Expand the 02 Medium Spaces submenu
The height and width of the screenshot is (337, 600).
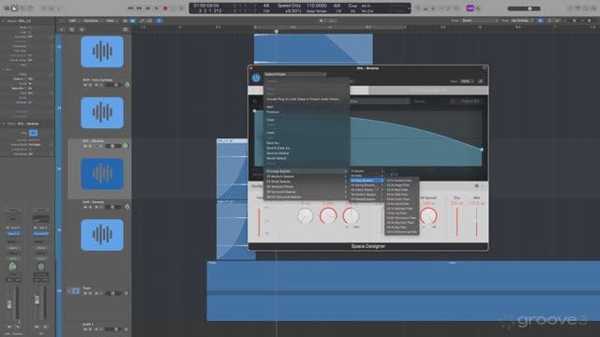tap(307, 177)
